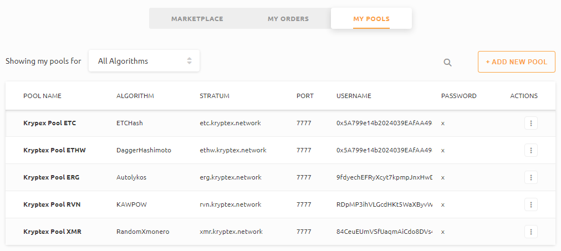Click the Username column header
The image size is (561, 251).
coord(354,96)
